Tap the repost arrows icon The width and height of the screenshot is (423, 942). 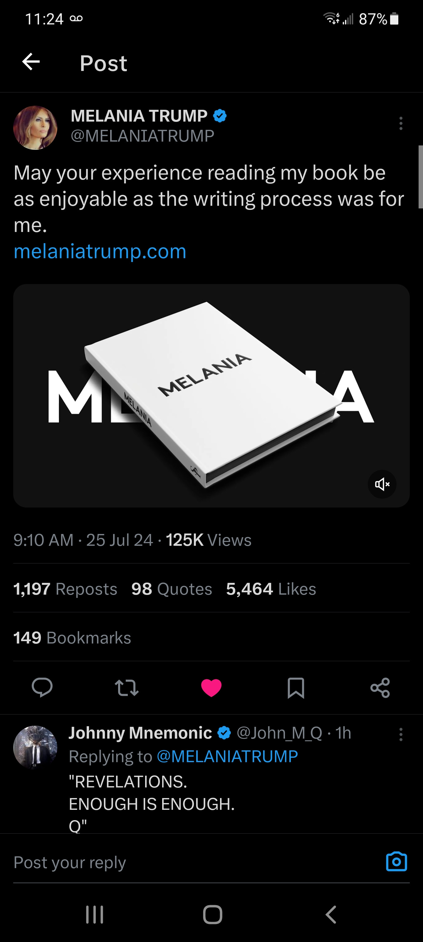click(x=127, y=687)
